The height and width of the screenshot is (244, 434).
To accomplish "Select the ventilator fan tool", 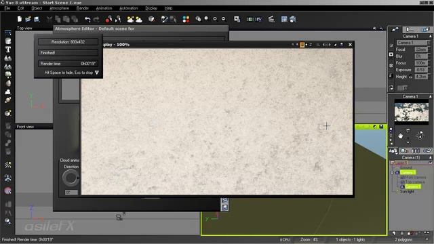I will tap(8, 178).
